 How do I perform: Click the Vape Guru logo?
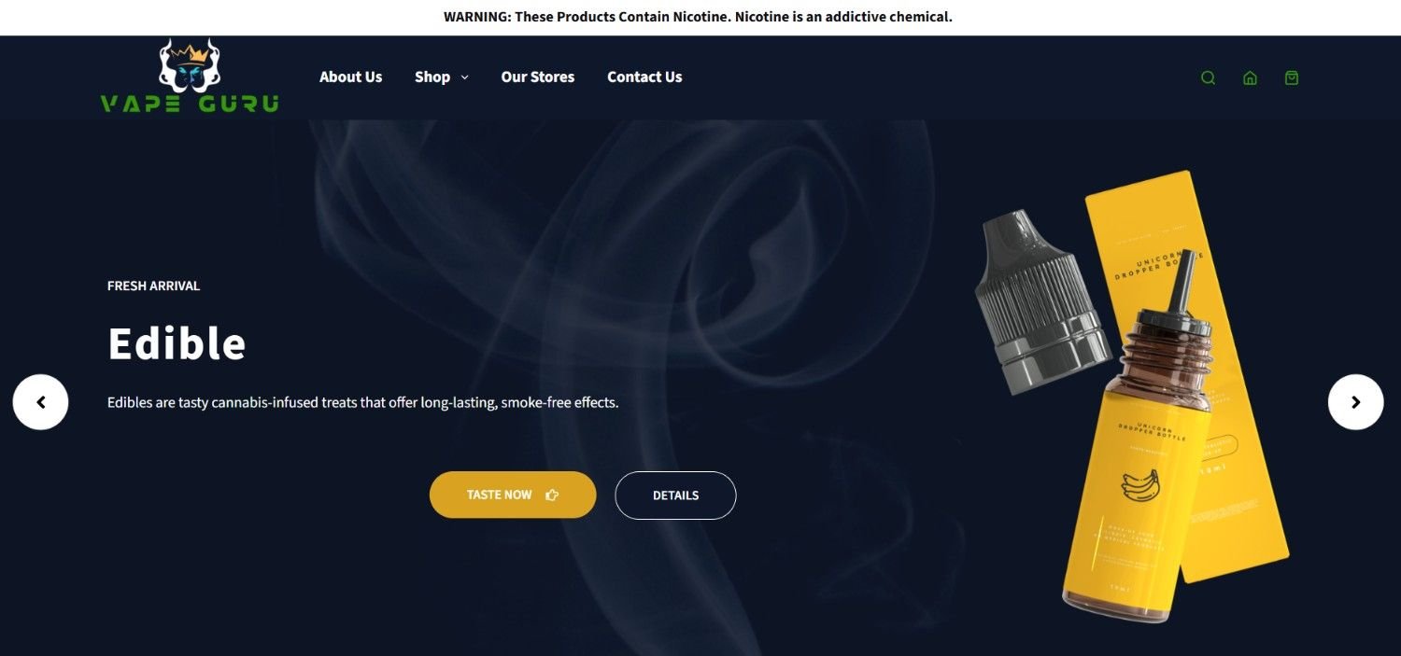pyautogui.click(x=190, y=77)
